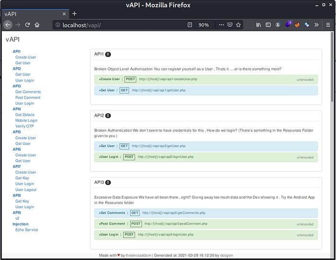This screenshot has width=336, height=260.
Task: Expand +Get User GET row in API2
Action: (206, 146)
